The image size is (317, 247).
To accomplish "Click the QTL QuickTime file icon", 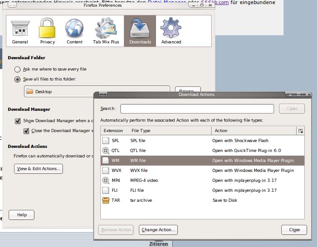I will coord(105,151).
